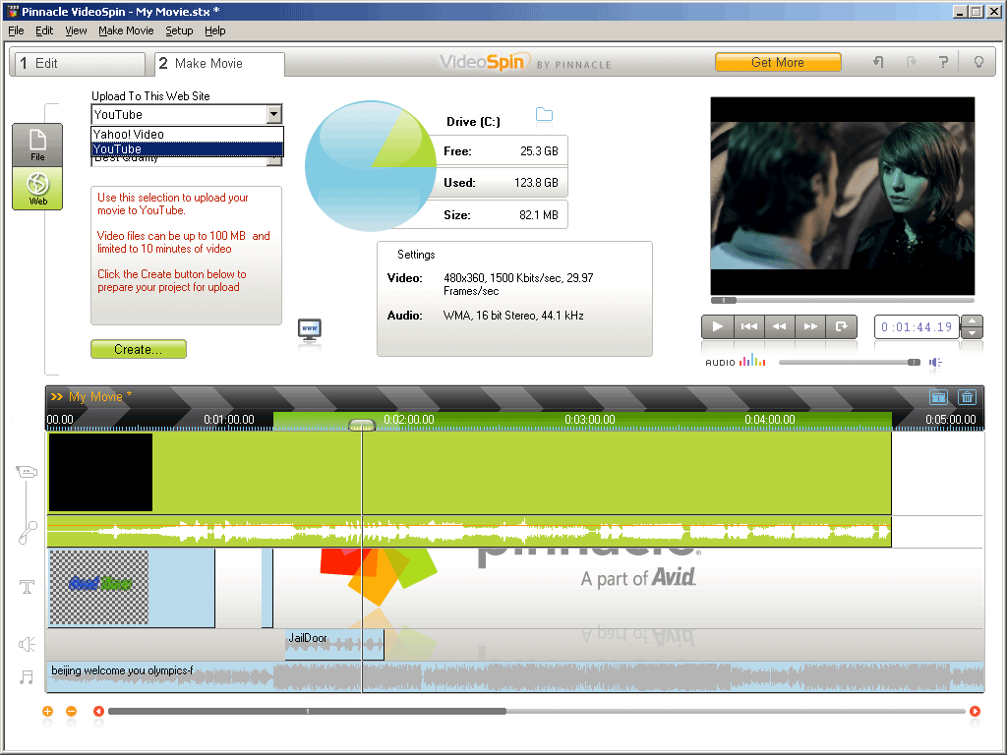Click the 0:03:00.00 timeline ruler mark
Viewport: 1007px width, 755px height.
click(x=590, y=419)
